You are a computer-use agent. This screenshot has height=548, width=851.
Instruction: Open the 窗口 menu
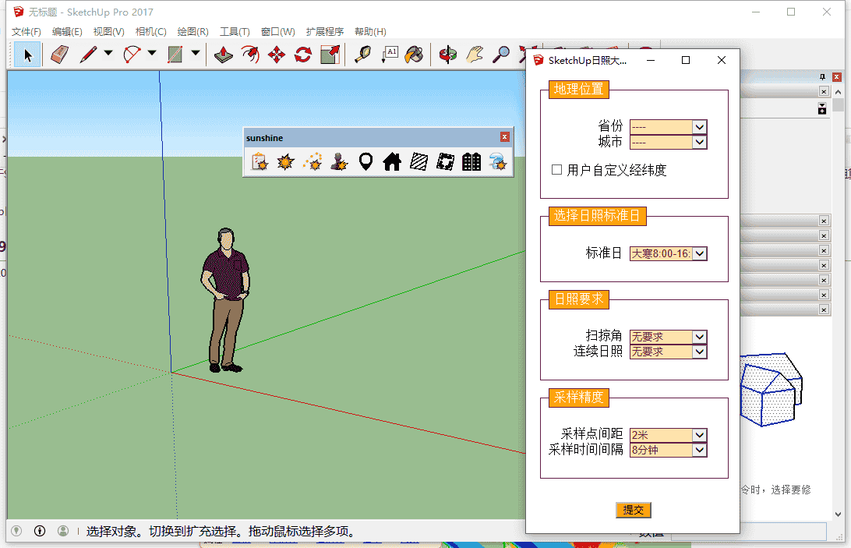(x=277, y=32)
